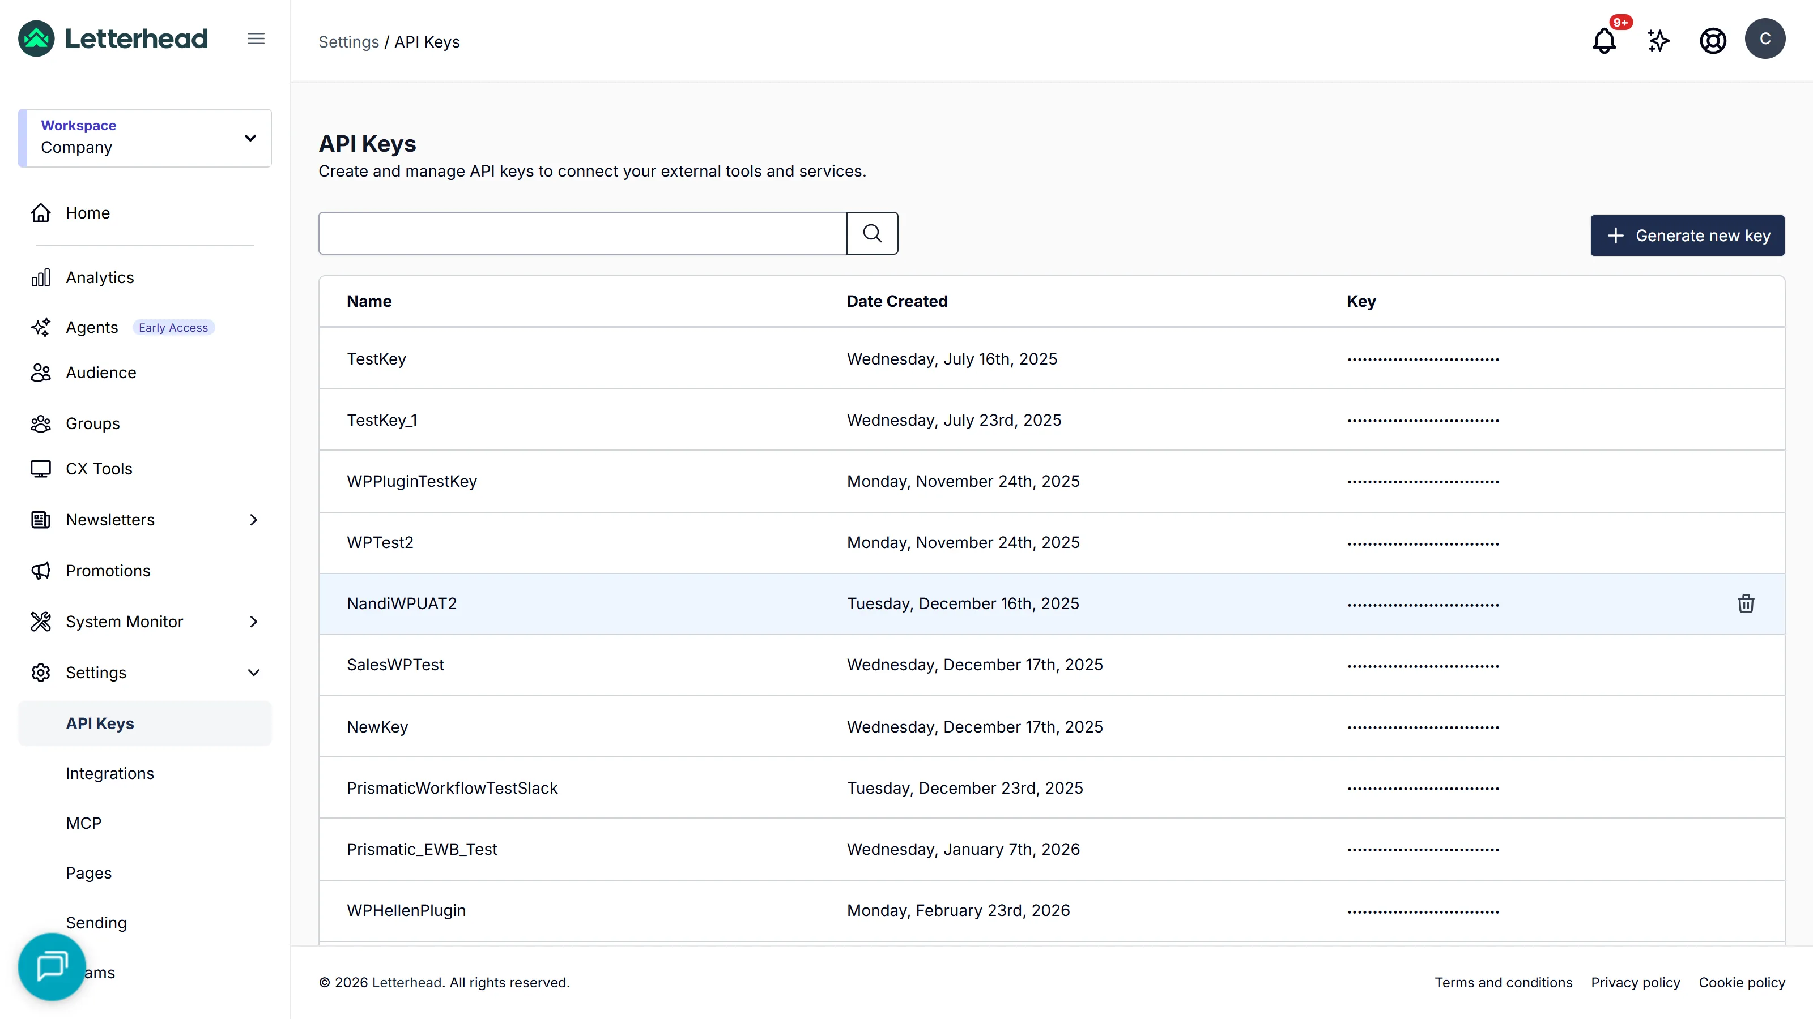Open Terms and conditions link
The width and height of the screenshot is (1813, 1019).
[1503, 982]
